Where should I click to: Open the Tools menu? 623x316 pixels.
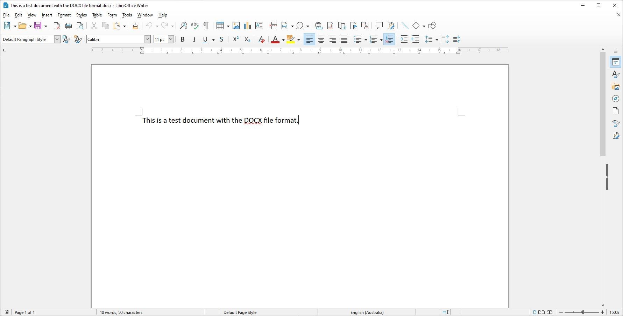click(127, 15)
